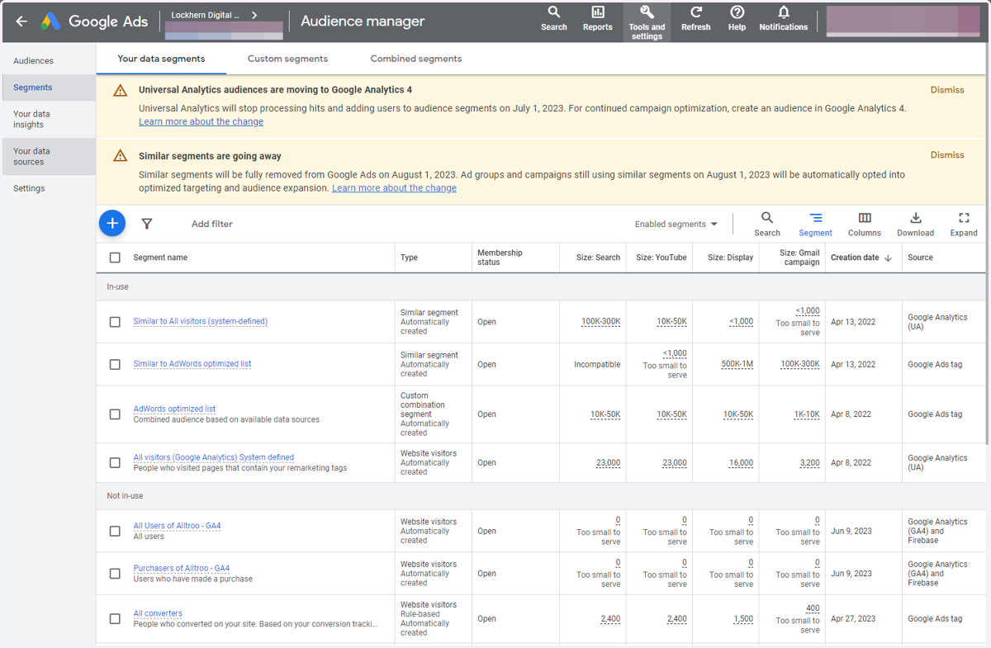Viewport: 991px width, 648px height.
Task: Switch to Combined segments tab
Action: point(416,59)
